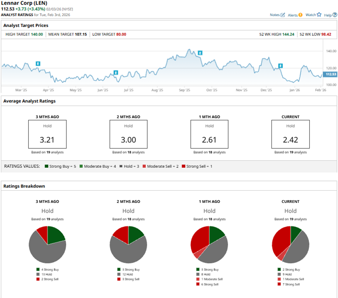Click the High Target 140.00 value
Viewport: 338px width, 298px height.
[x=37, y=34]
